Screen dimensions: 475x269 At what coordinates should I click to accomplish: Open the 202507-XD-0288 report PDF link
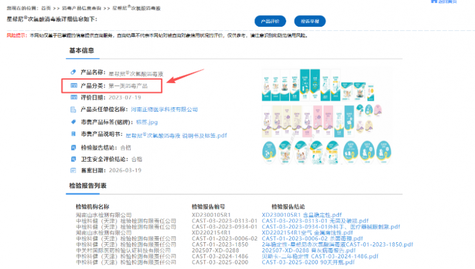coord(309,251)
